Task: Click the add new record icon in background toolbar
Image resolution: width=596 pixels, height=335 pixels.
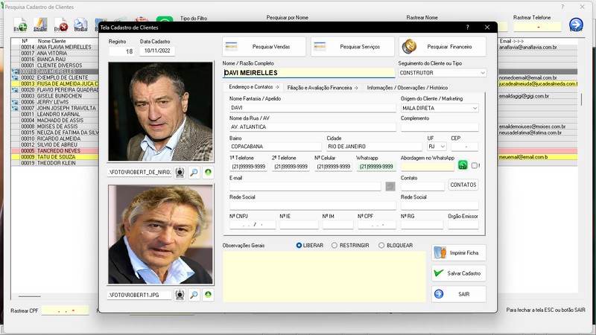Action: point(20,25)
